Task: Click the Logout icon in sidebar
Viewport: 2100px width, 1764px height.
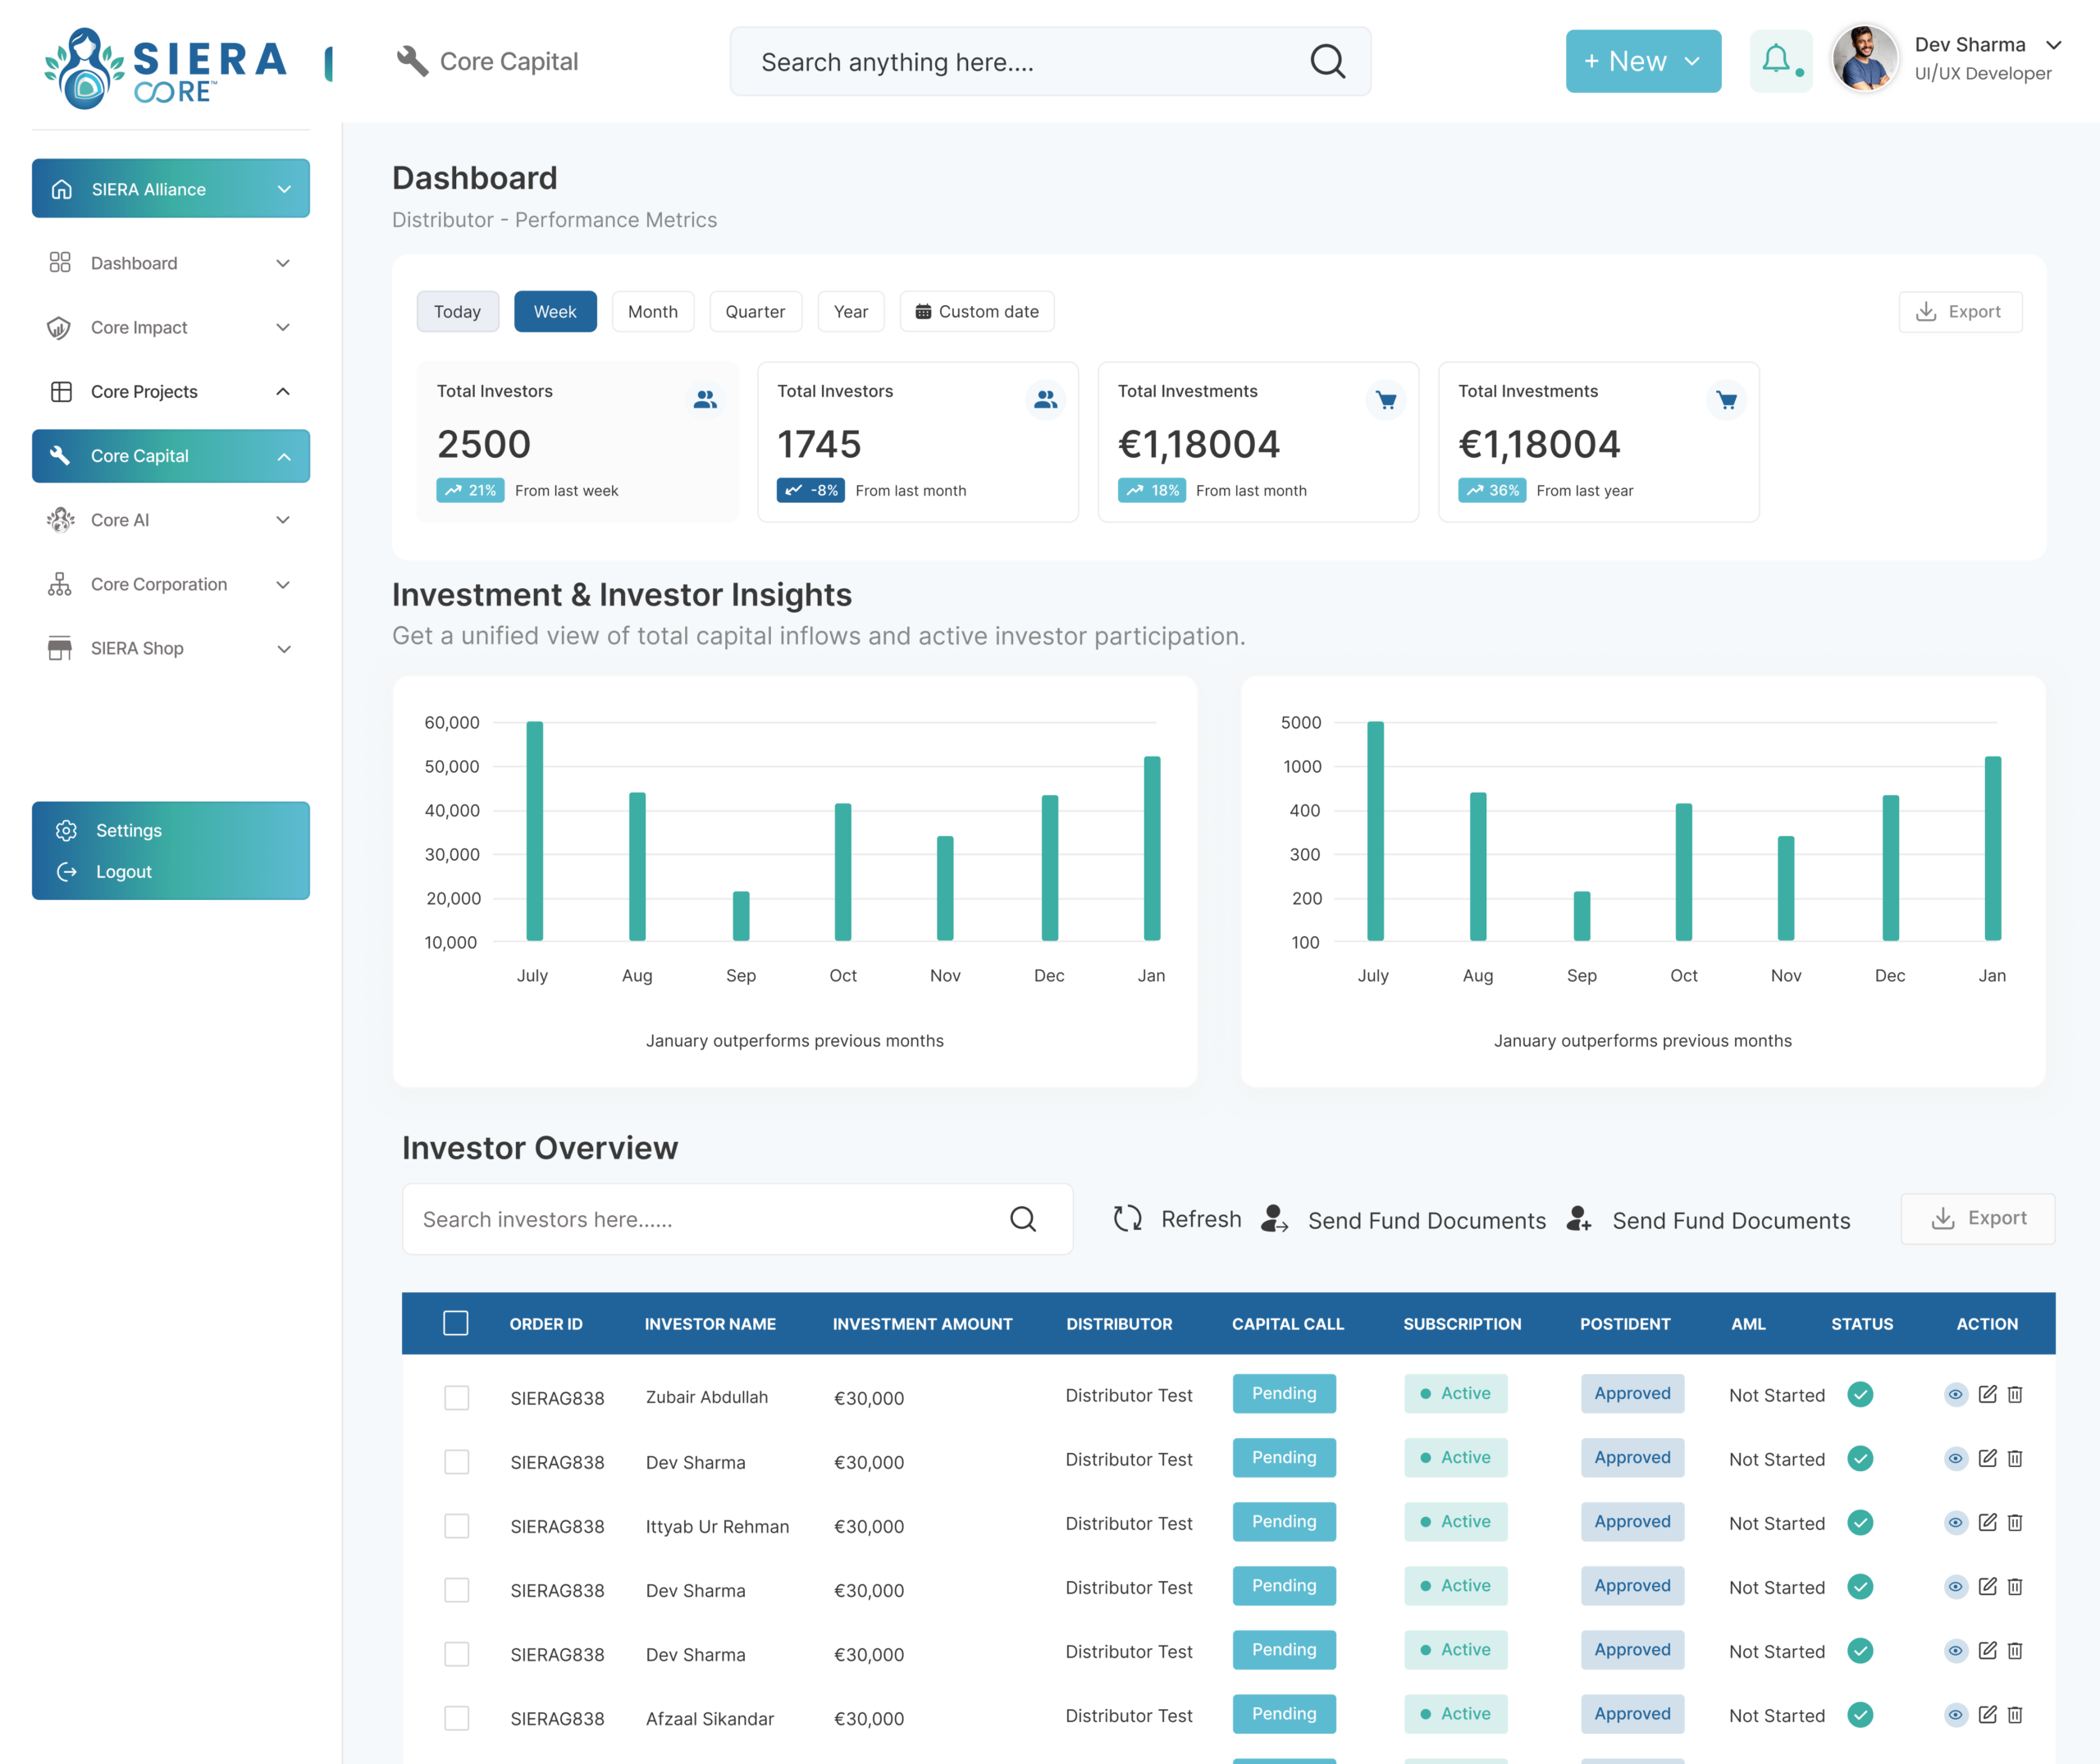Action: [x=67, y=871]
